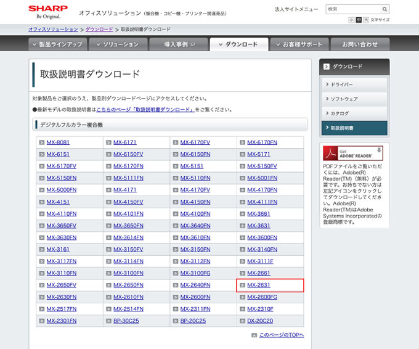
Task: Open the MX-3117FN manual link
Action: pyautogui.click(x=62, y=261)
